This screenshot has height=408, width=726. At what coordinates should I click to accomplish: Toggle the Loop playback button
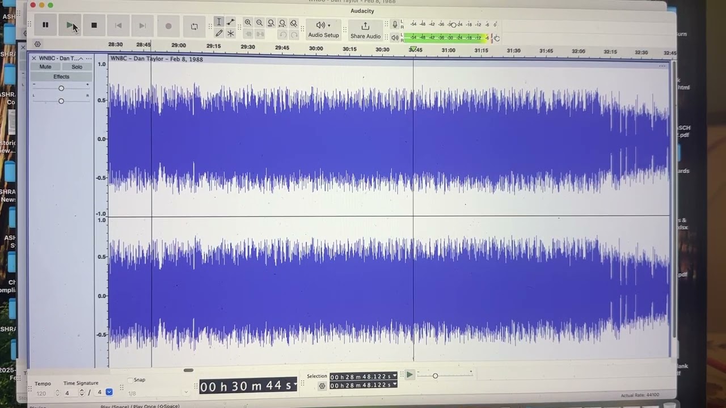tap(194, 26)
